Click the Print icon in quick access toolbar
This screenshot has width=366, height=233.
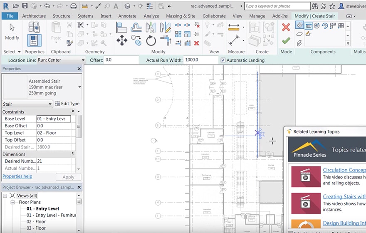point(74,6)
